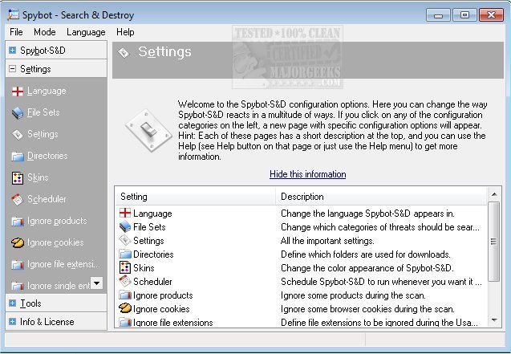
Task: Open the Ignore single ent... page from the sidebar
Action: pyautogui.click(x=59, y=286)
